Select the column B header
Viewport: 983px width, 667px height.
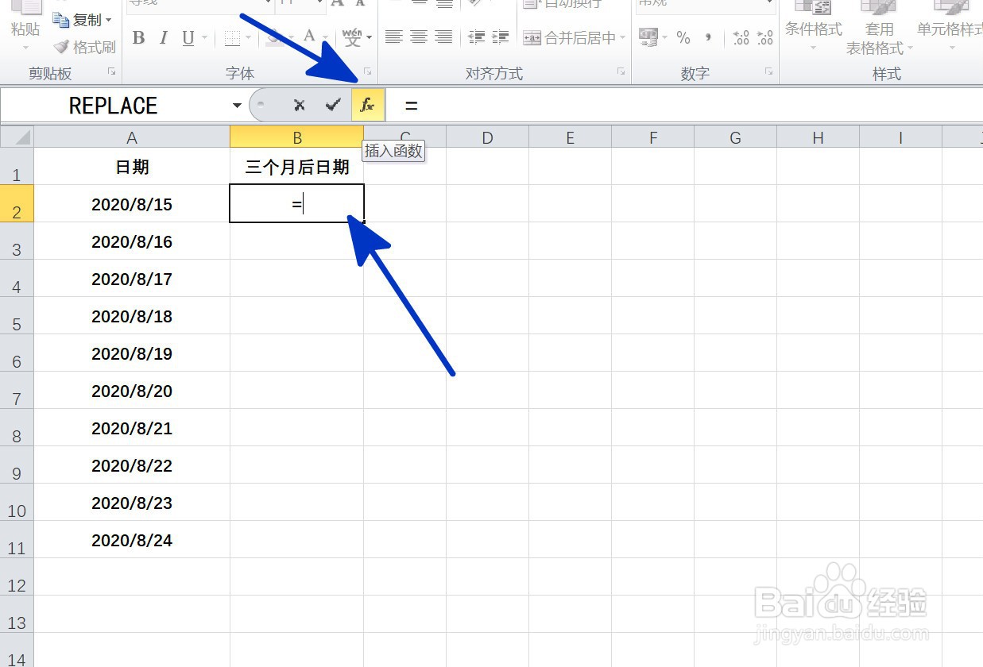297,137
